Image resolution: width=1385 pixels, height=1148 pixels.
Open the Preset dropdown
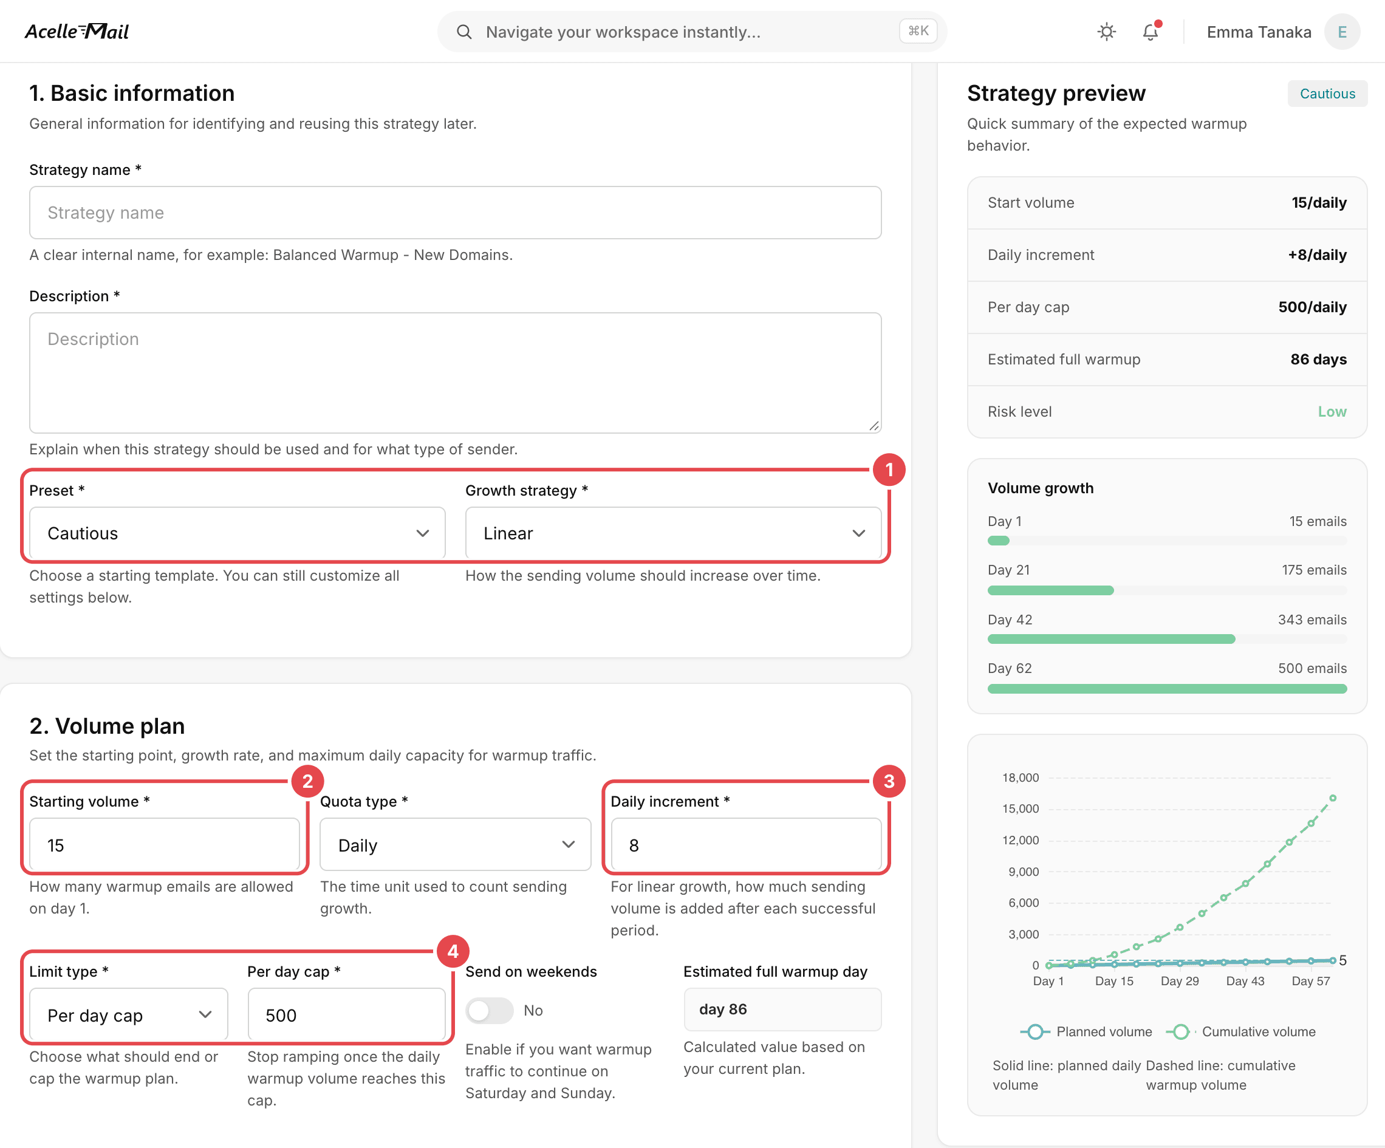(x=238, y=533)
